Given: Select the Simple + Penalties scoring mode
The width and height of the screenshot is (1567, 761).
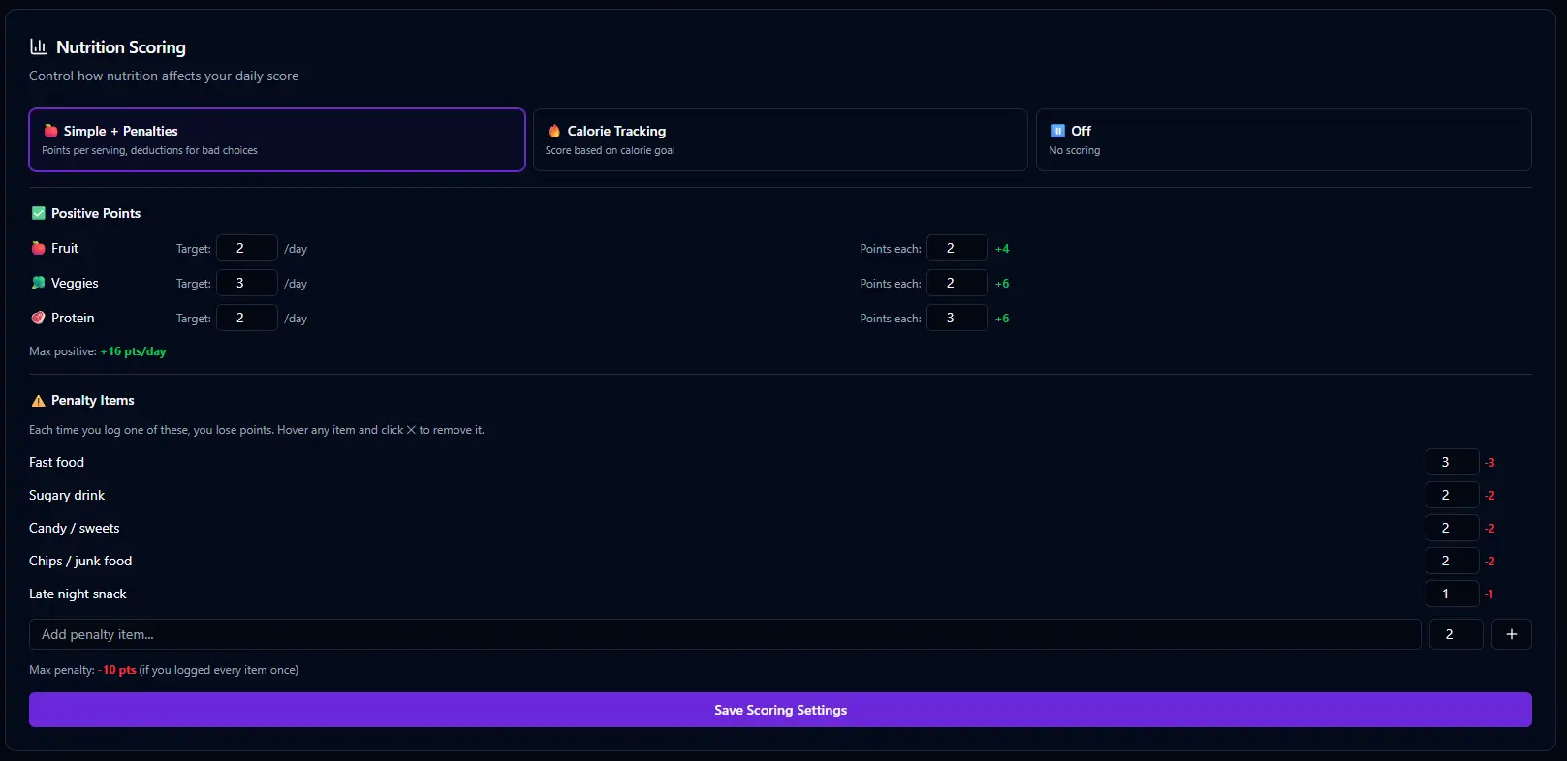Looking at the screenshot, I should click(277, 139).
